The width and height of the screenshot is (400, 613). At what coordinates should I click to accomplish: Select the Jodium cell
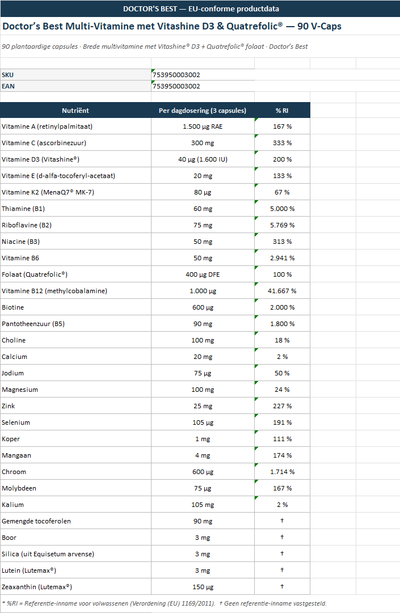tap(75, 373)
